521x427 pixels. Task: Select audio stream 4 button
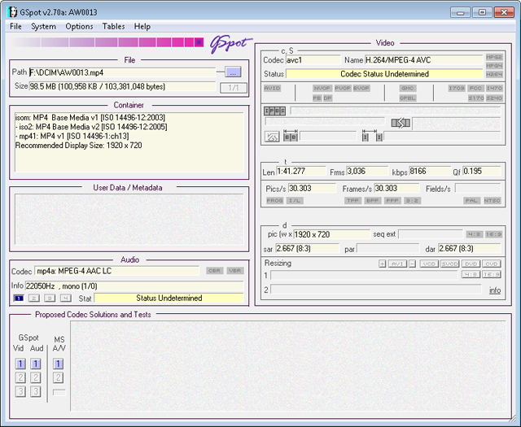(66, 298)
